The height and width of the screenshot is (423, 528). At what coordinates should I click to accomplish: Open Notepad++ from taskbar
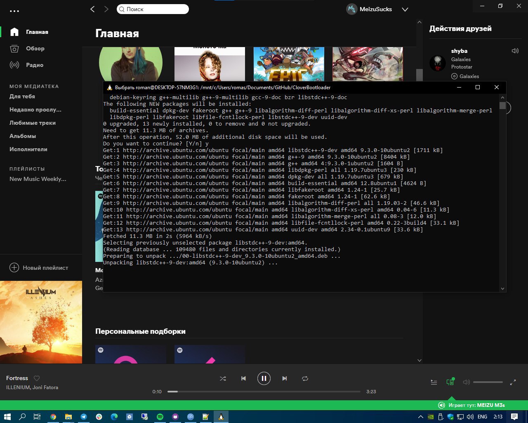[205, 417]
